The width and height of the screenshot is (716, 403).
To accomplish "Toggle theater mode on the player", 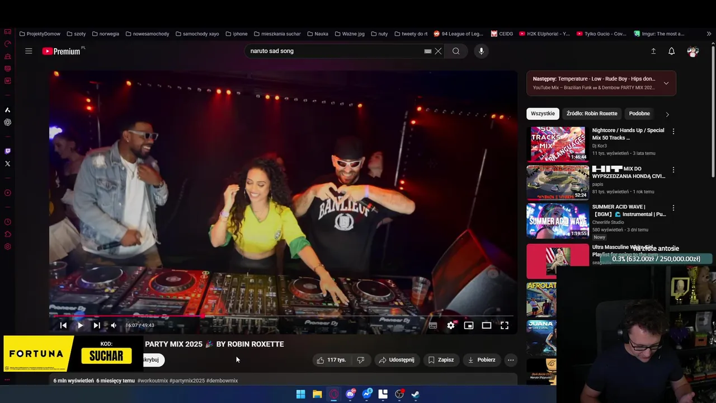I will 487,325.
